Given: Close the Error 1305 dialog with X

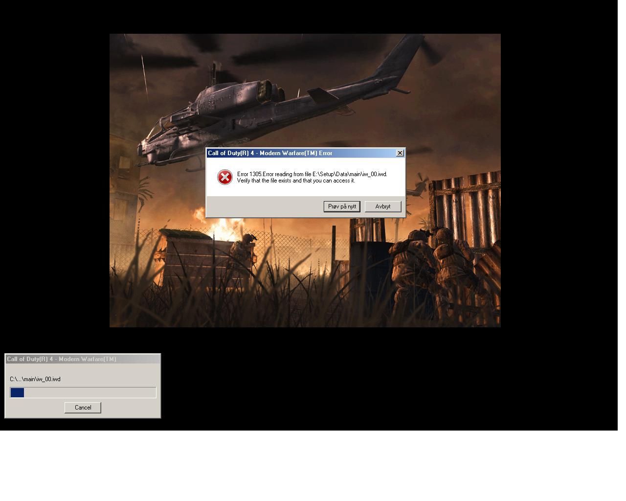Looking at the screenshot, I should (400, 153).
